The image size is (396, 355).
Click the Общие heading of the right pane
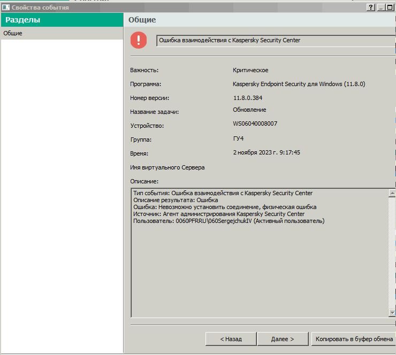(142, 20)
